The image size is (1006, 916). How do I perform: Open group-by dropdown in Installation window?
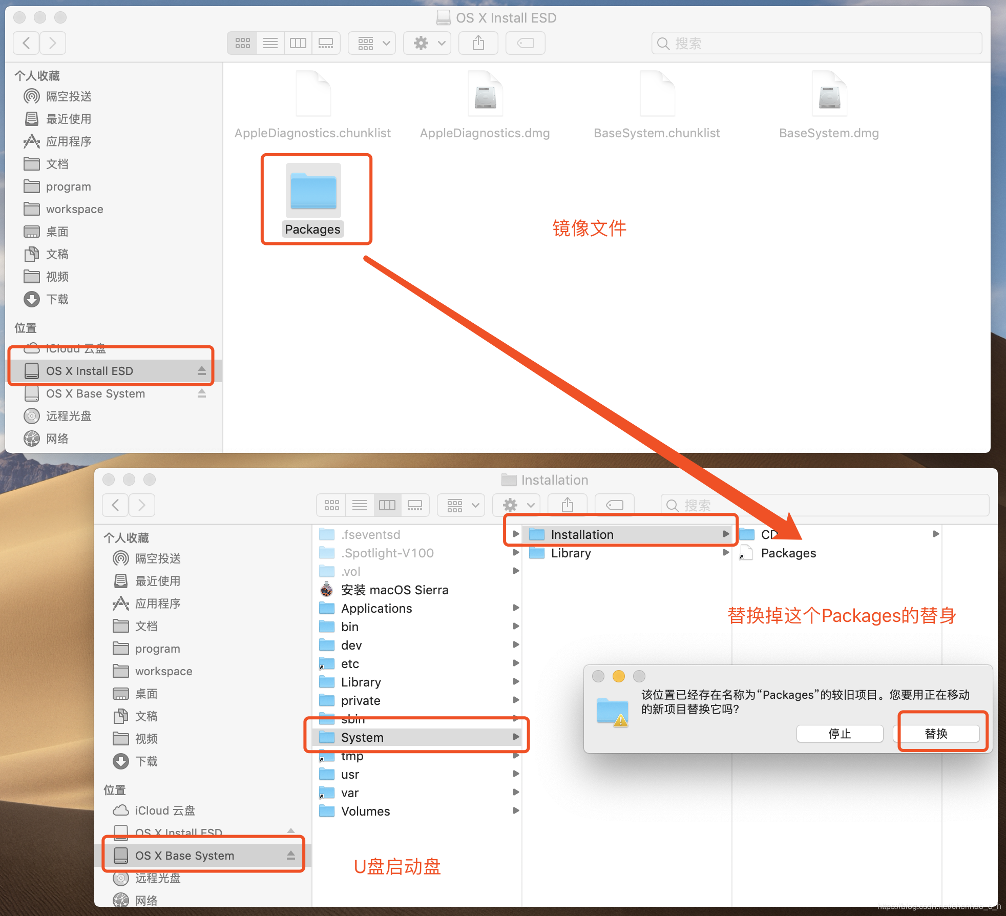click(x=462, y=505)
